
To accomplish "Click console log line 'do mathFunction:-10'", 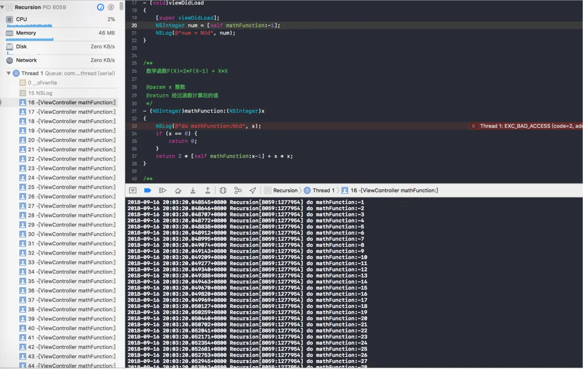I will click(x=247, y=257).
